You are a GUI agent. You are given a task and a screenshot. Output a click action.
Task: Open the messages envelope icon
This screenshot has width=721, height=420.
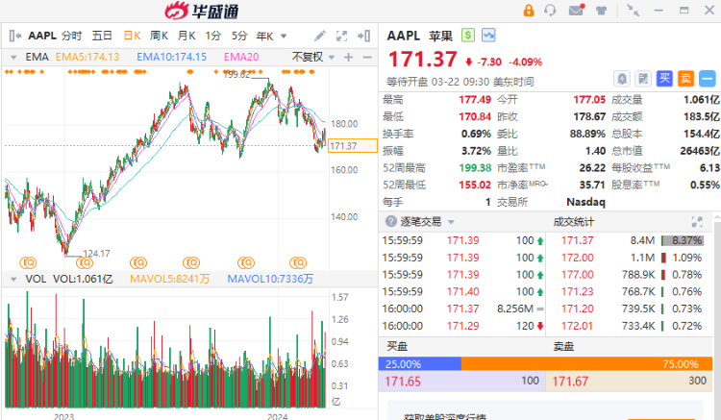click(576, 11)
